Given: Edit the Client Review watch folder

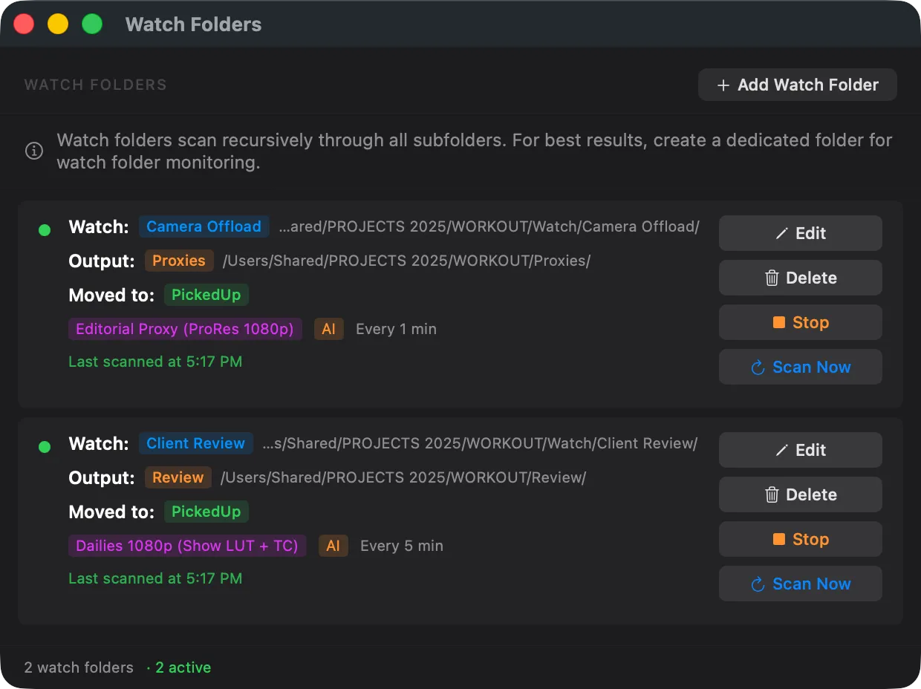Looking at the screenshot, I should [x=800, y=450].
